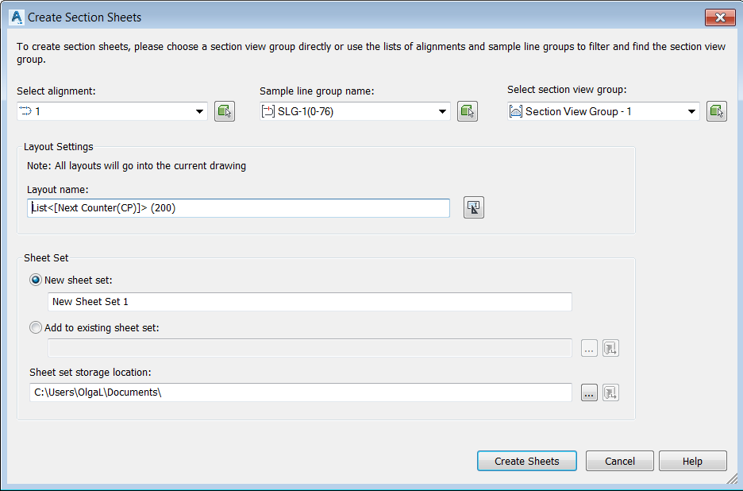Select Add to existing sheet set option
The width and height of the screenshot is (743, 491).
coord(36,328)
